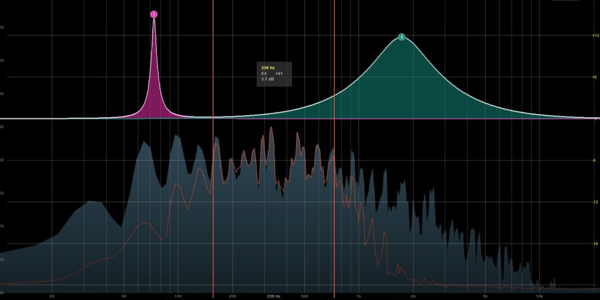Click the -12 dB gain scale label
Viewport: 600px width, 300px height.
[x=595, y=202]
